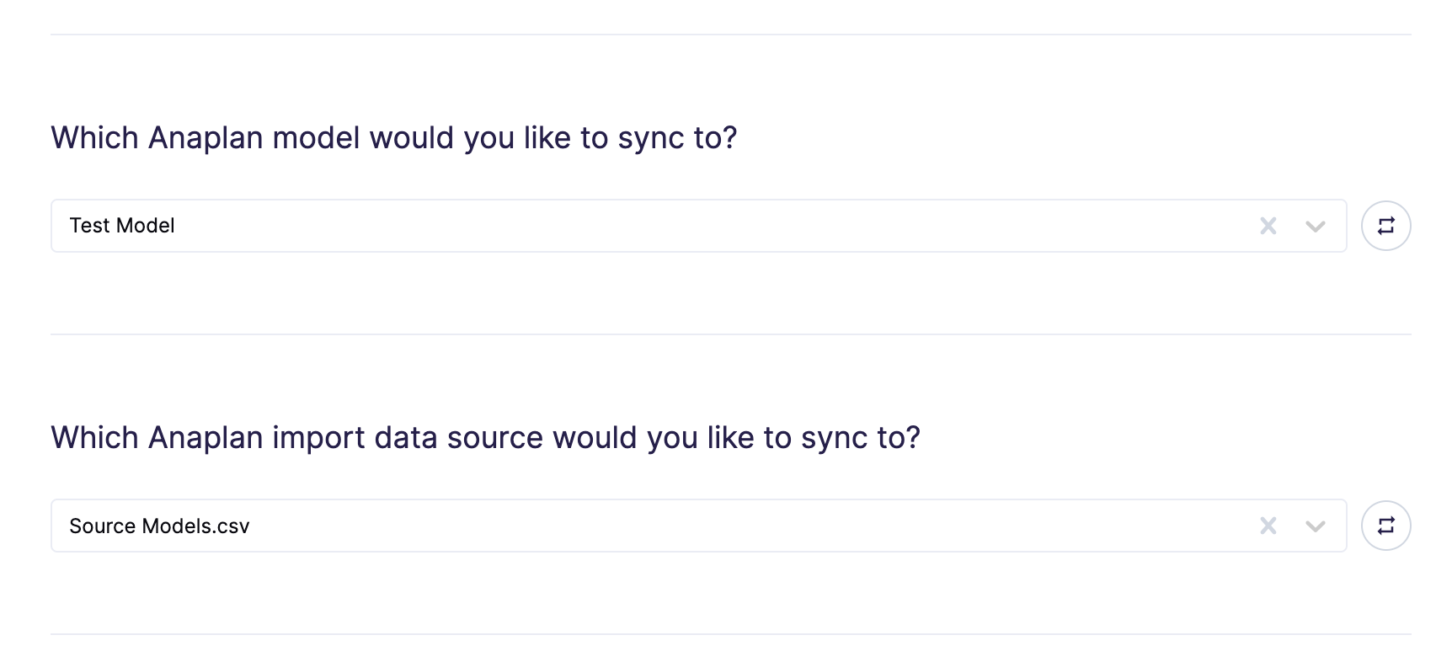
Task: Click the Test Model selector field
Action: [698, 226]
